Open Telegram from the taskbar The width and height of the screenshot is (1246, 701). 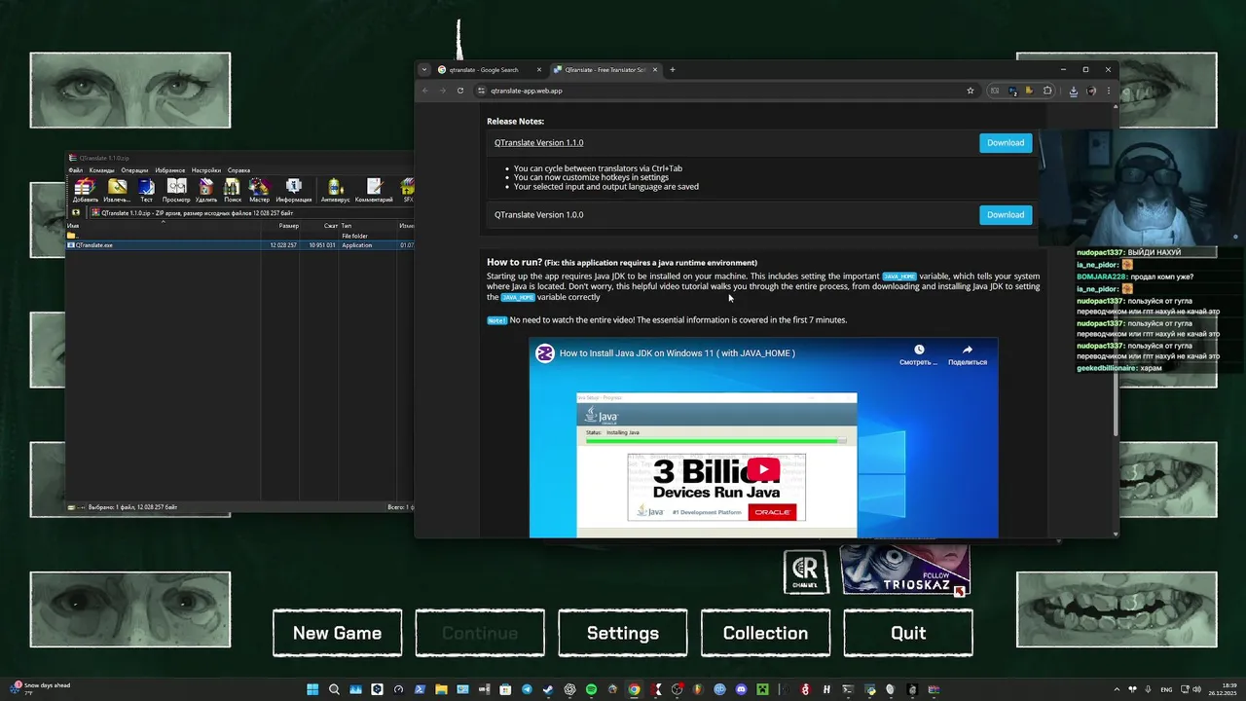[x=527, y=689]
